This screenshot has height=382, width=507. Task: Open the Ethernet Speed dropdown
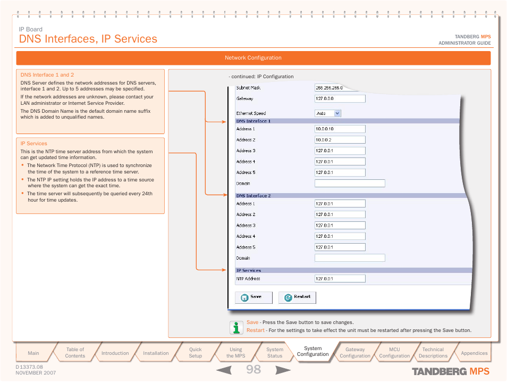[x=328, y=113]
